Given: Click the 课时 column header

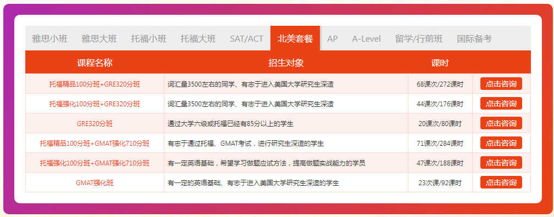Looking at the screenshot, I should click(x=440, y=62).
